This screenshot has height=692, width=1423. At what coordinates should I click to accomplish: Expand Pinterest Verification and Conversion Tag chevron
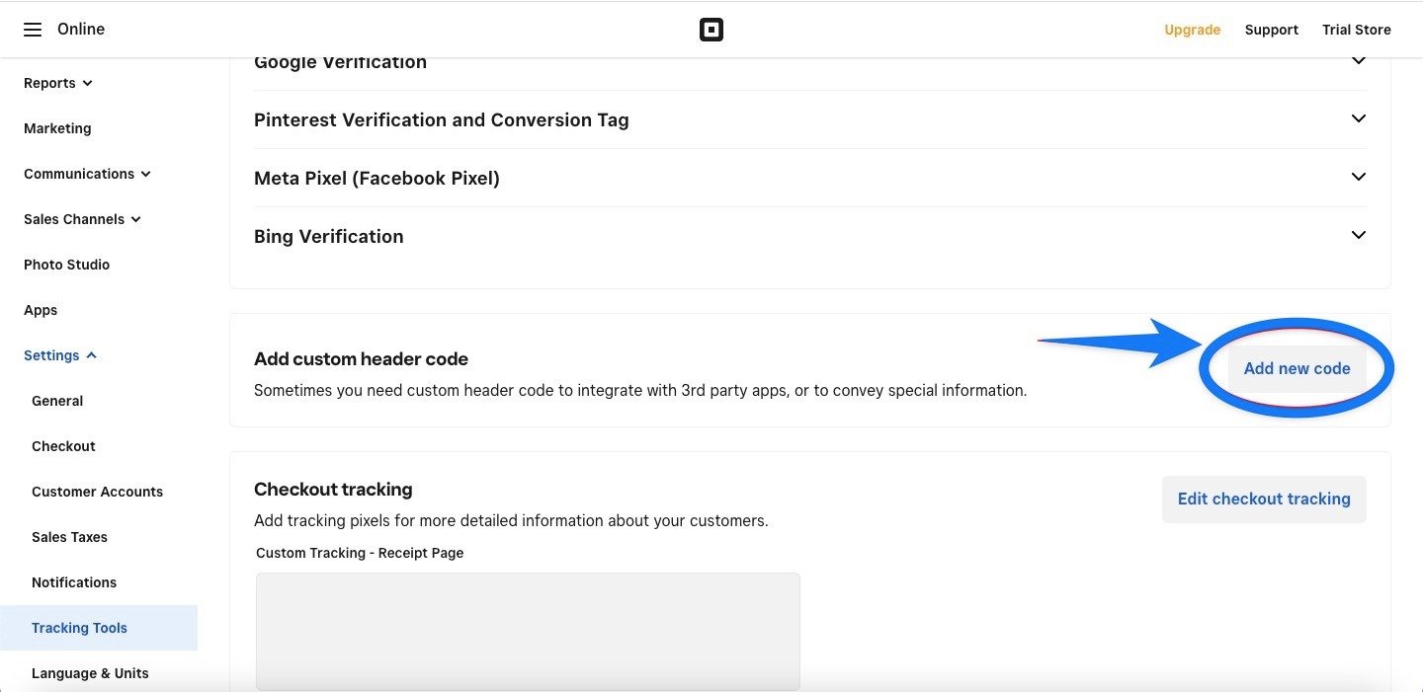pyautogui.click(x=1359, y=118)
